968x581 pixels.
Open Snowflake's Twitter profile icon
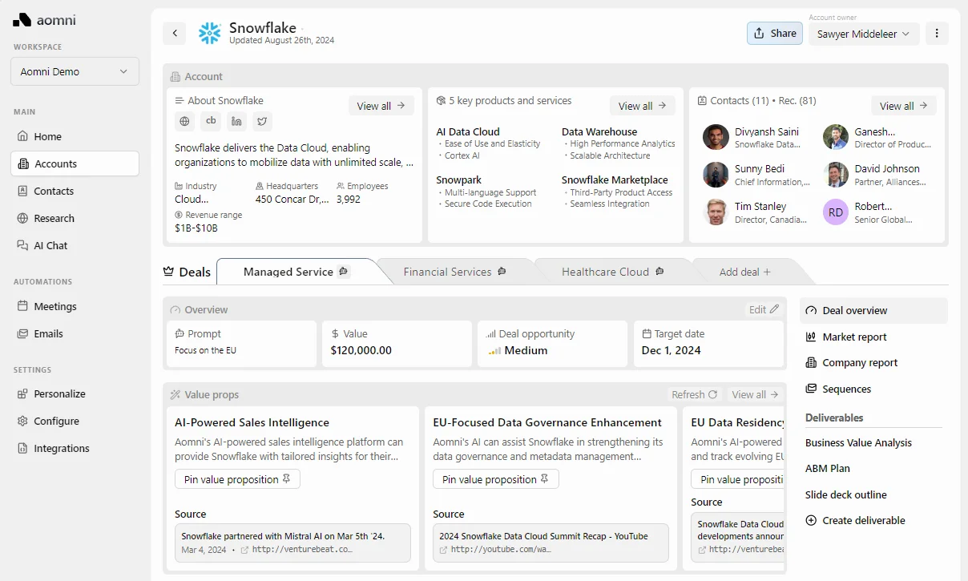click(x=262, y=121)
